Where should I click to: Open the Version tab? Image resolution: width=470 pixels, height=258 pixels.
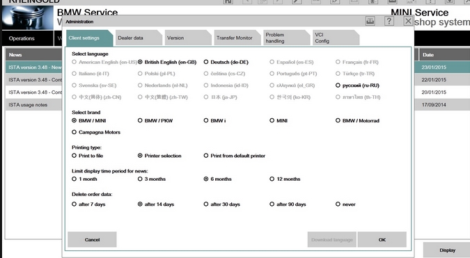tap(188, 38)
